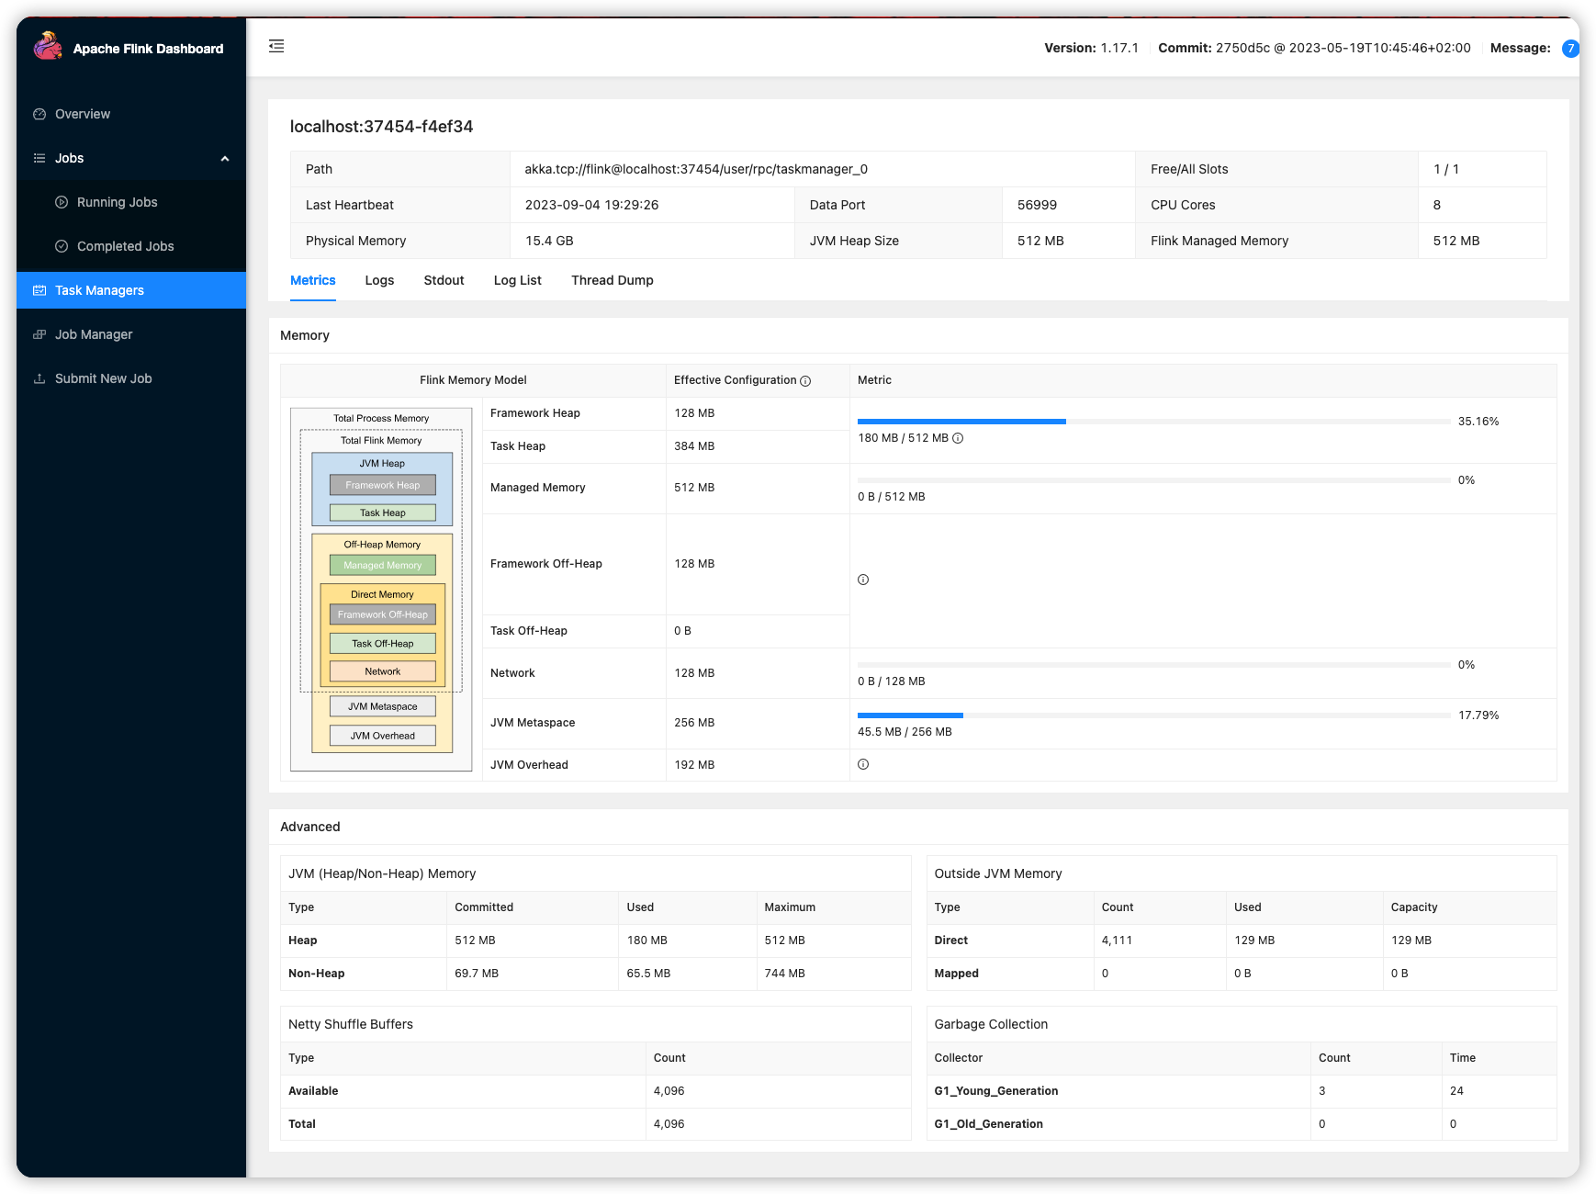The height and width of the screenshot is (1194, 1596).
Task: Click the JVM heap usage progress bar
Action: click(x=1152, y=422)
